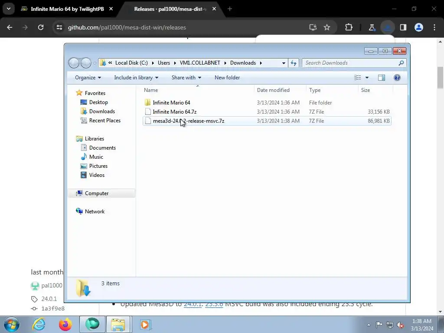Screen dimensions: 444x333
Task: Launch Internet Explorer from taskbar
Action: pyautogui.click(x=39, y=324)
